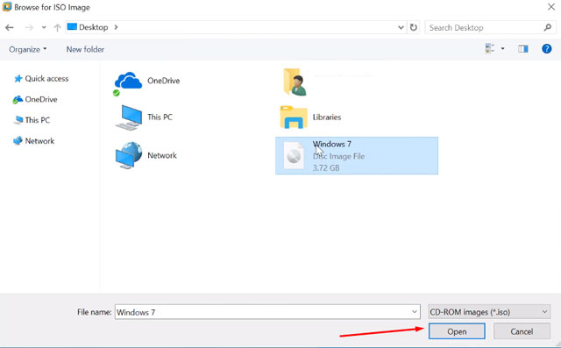Click the search magnifier icon
Screen dimensions: 561x348
[x=547, y=27]
